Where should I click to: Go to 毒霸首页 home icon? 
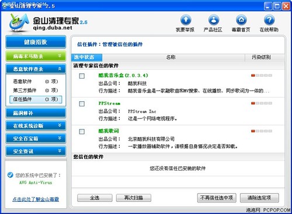[x=241, y=20]
